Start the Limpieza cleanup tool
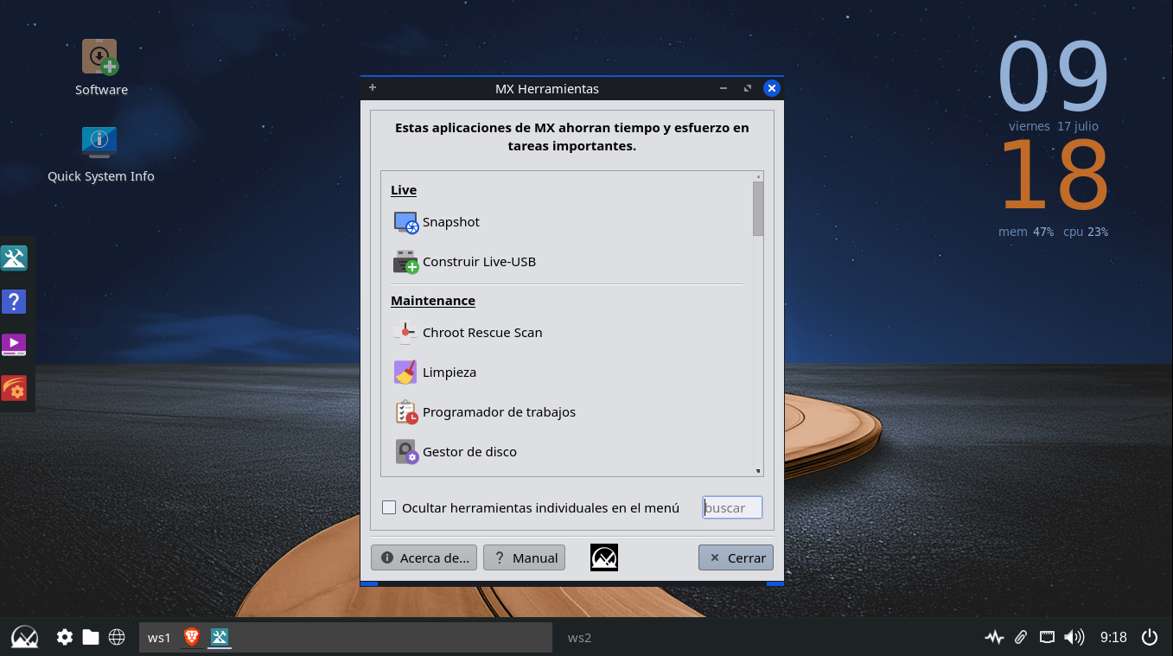Viewport: 1173px width, 656px height. (x=435, y=373)
